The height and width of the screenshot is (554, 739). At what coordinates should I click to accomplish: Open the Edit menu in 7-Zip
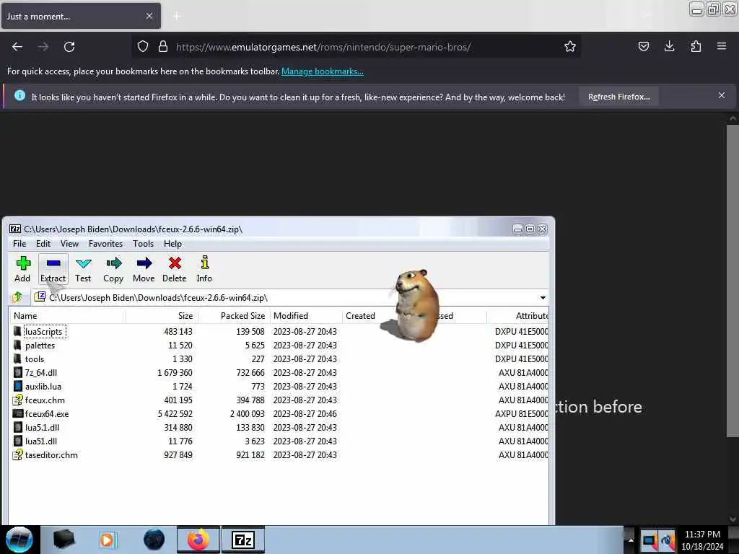pyautogui.click(x=43, y=244)
